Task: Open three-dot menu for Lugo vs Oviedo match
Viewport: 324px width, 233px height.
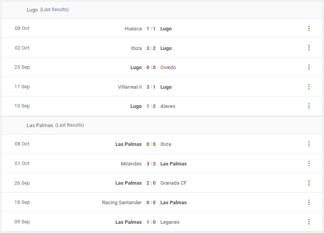Action: [309, 67]
